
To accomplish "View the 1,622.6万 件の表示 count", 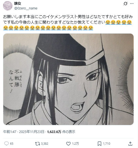I will click(x=61, y=132).
